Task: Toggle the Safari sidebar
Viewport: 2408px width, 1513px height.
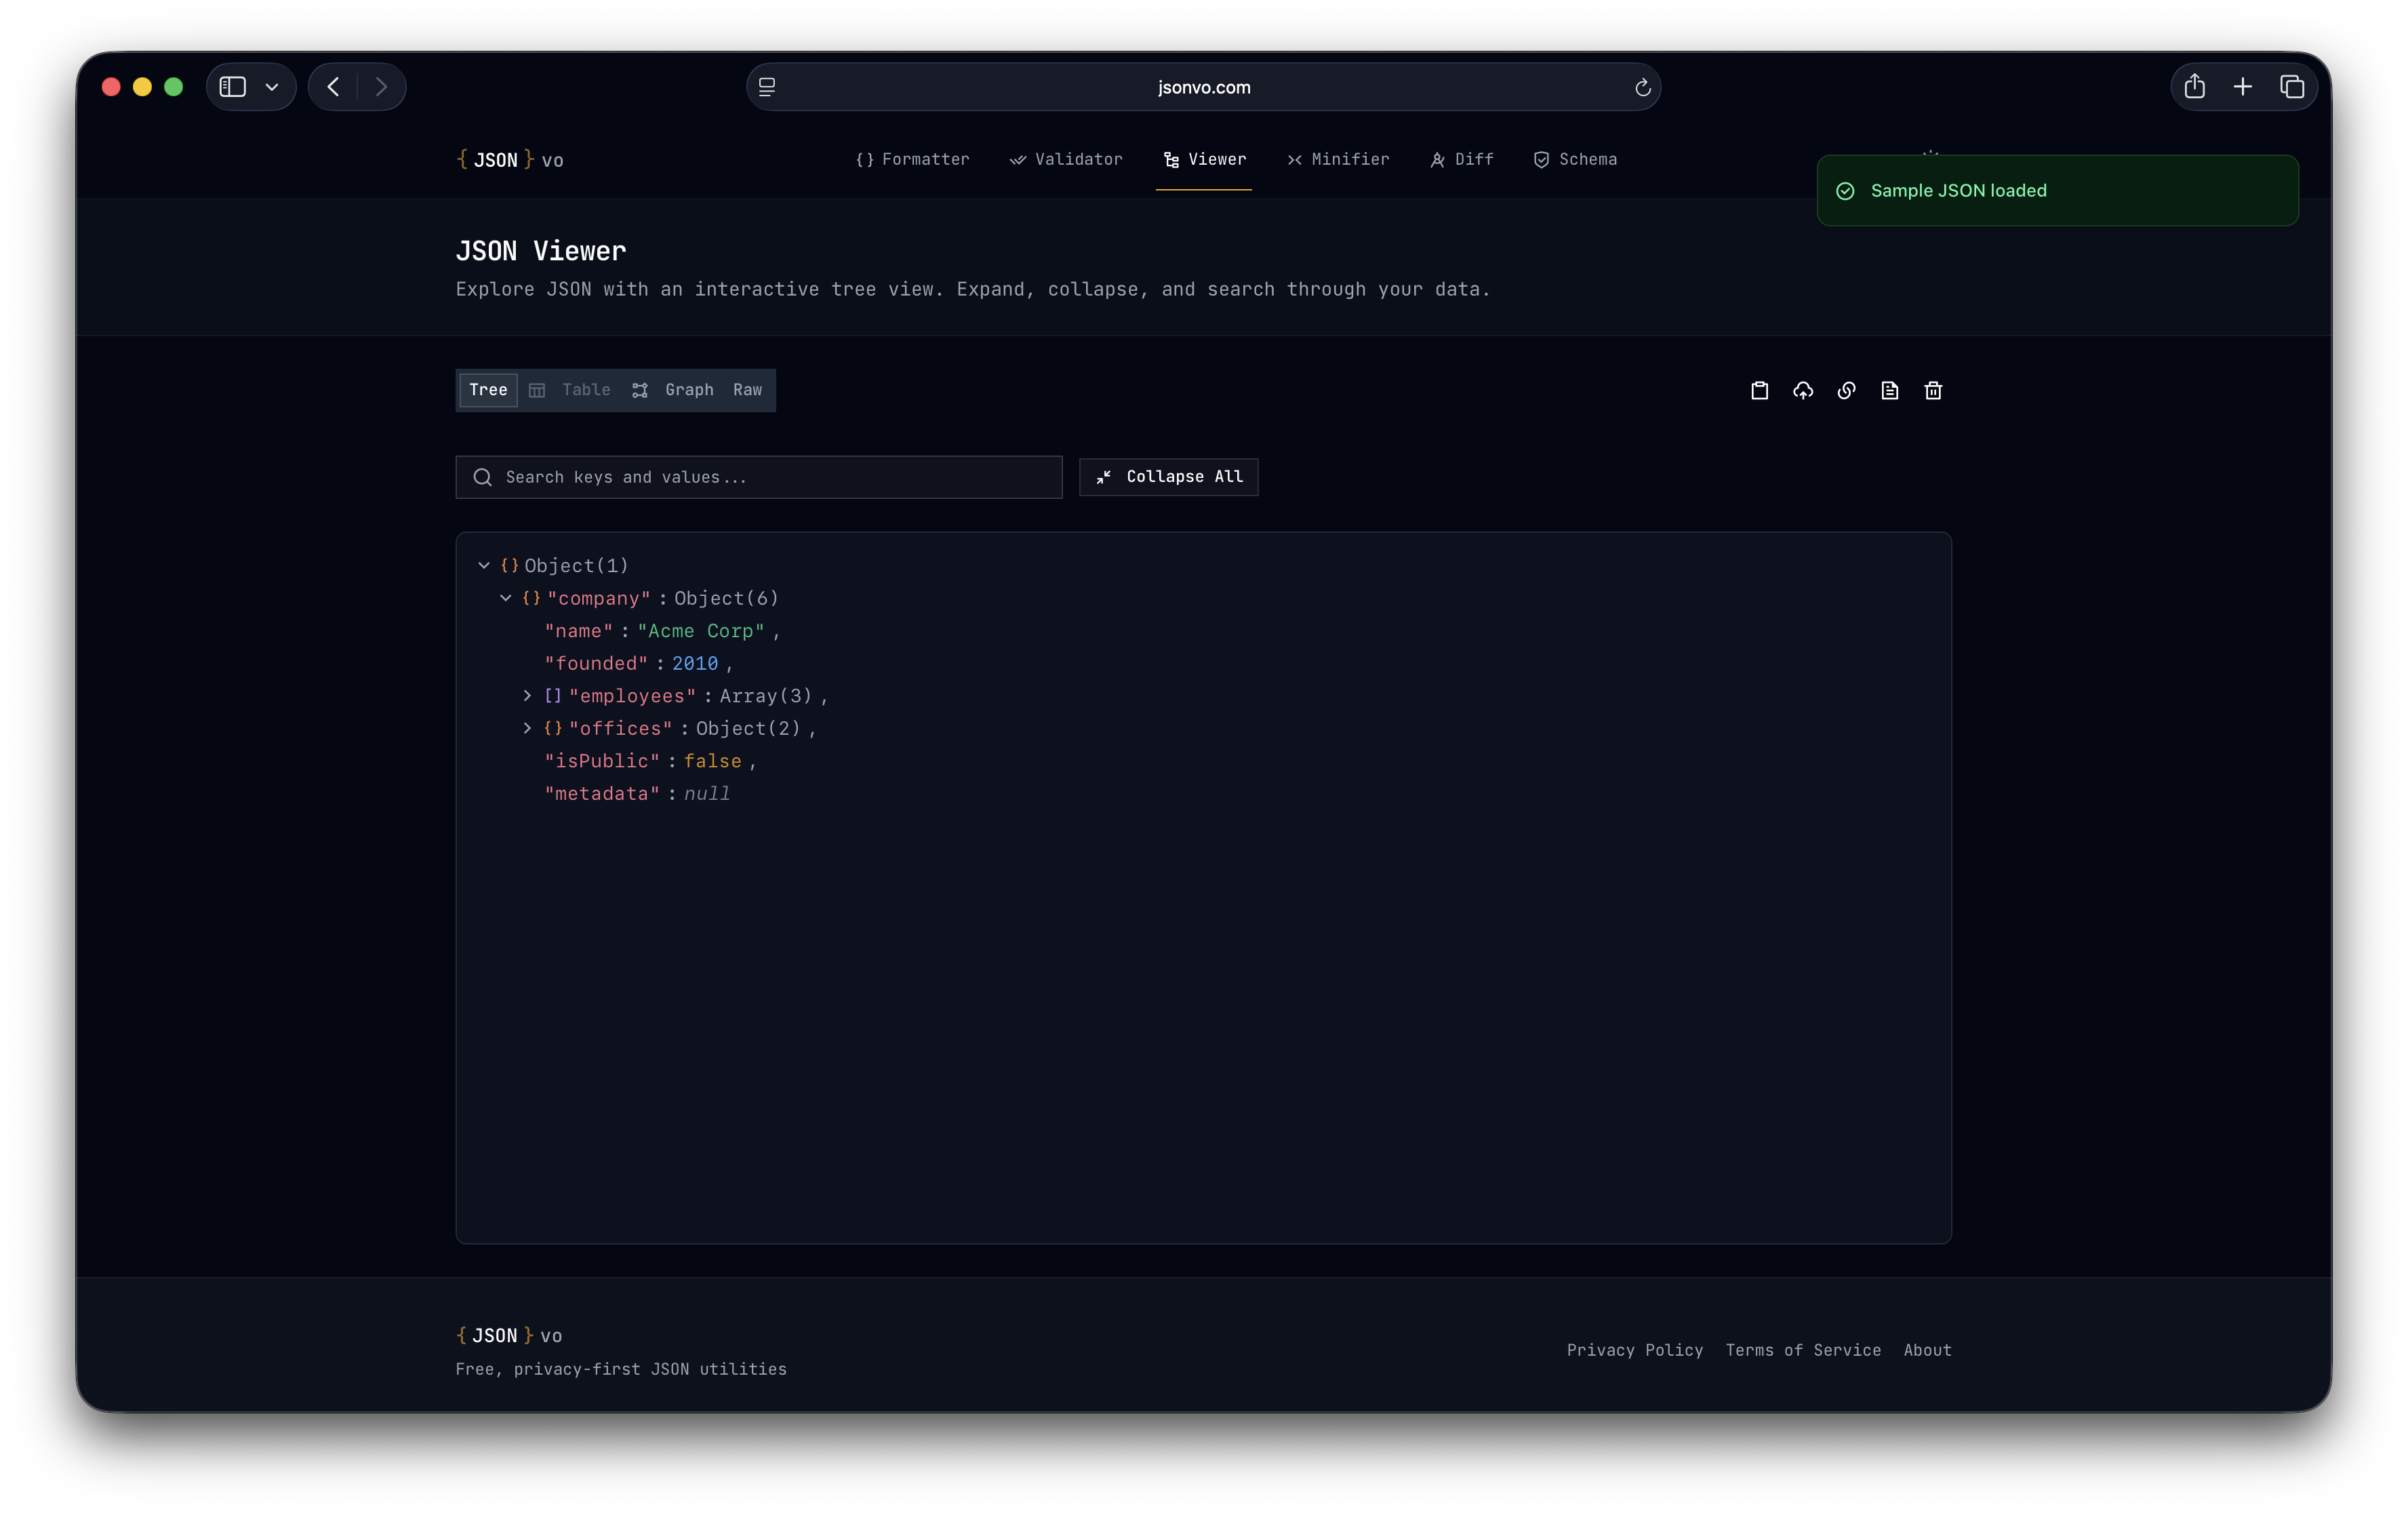Action: coord(231,86)
